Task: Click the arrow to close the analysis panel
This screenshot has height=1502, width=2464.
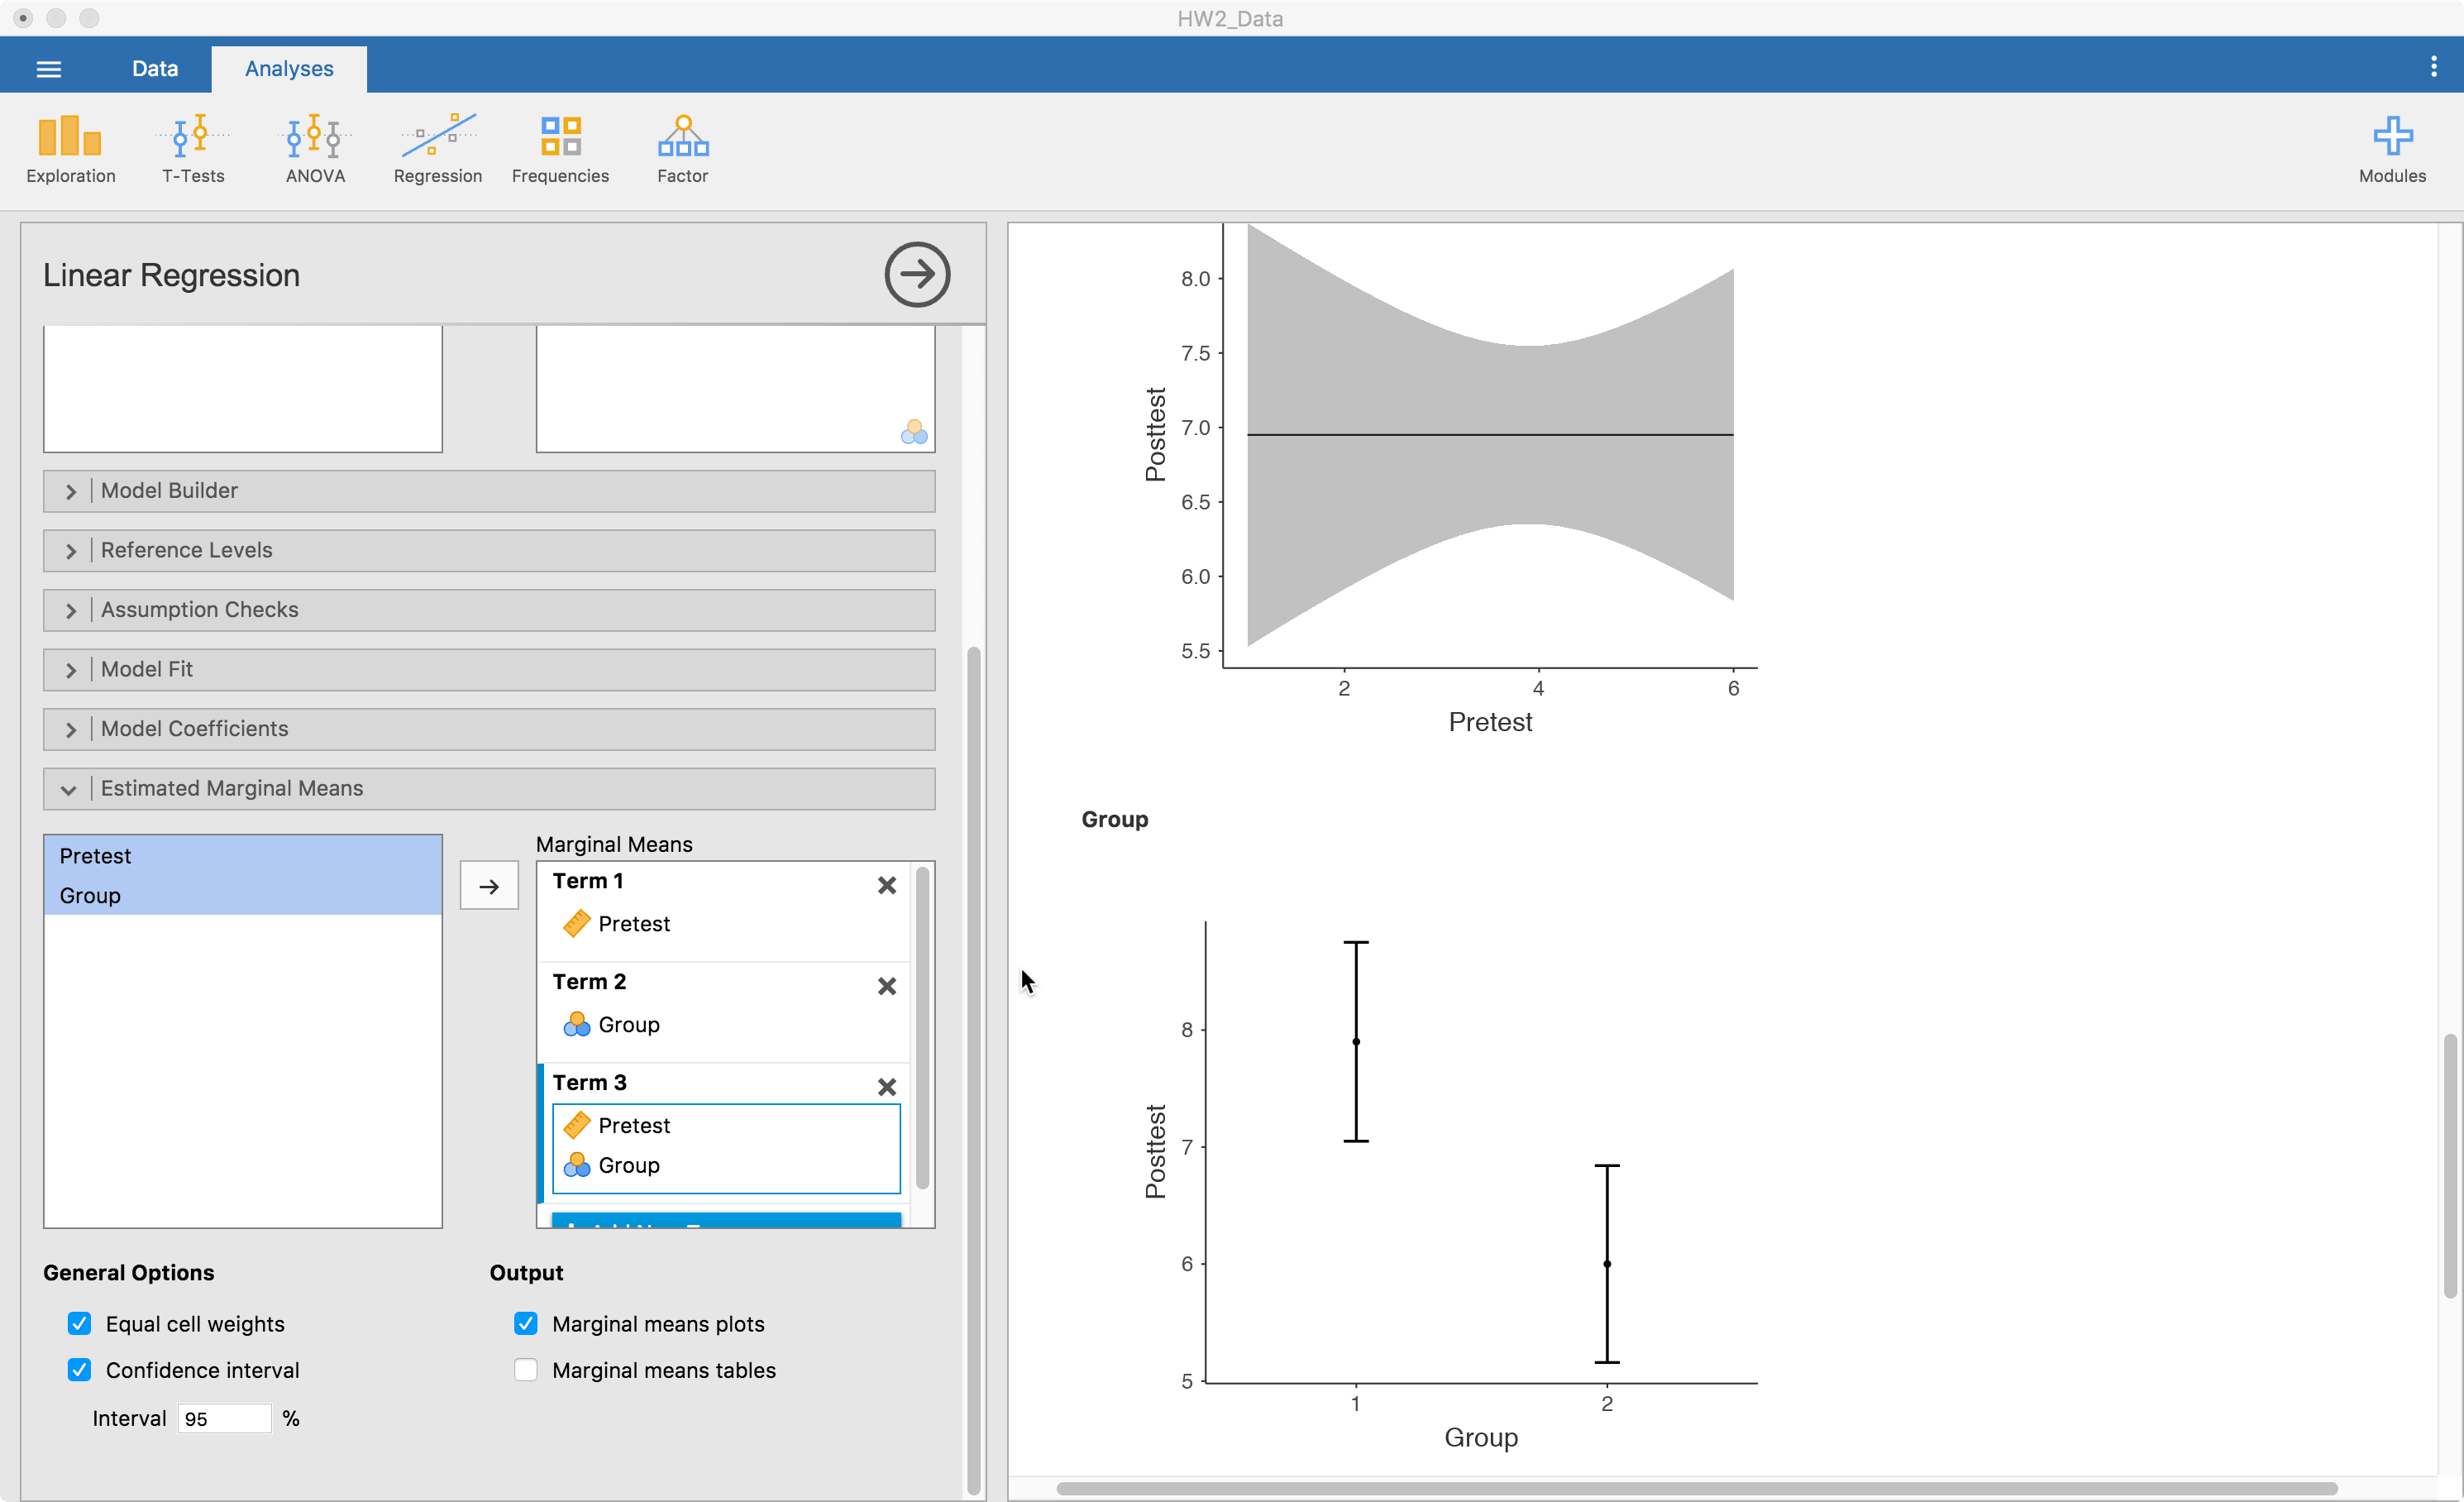Action: (915, 274)
